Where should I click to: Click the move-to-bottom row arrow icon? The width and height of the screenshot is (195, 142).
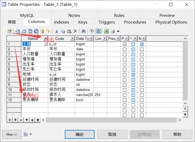38,120
